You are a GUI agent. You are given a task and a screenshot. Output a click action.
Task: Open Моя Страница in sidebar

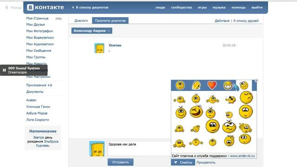point(37,19)
